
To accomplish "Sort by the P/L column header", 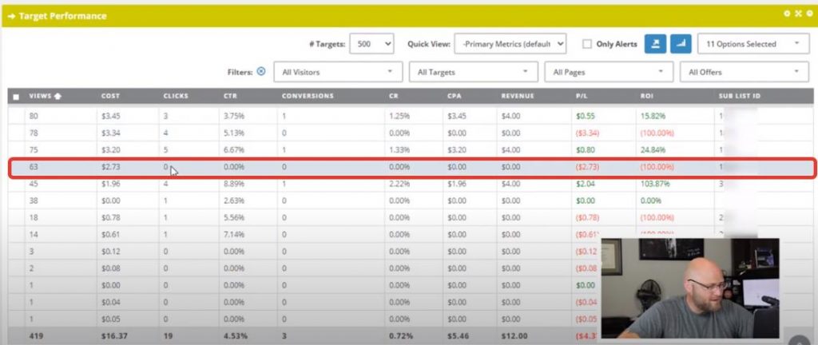I will coord(580,97).
